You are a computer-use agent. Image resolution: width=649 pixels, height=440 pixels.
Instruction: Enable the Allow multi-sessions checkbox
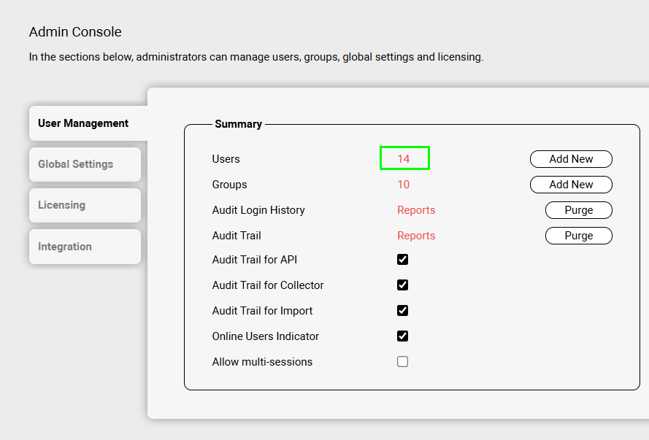(402, 362)
